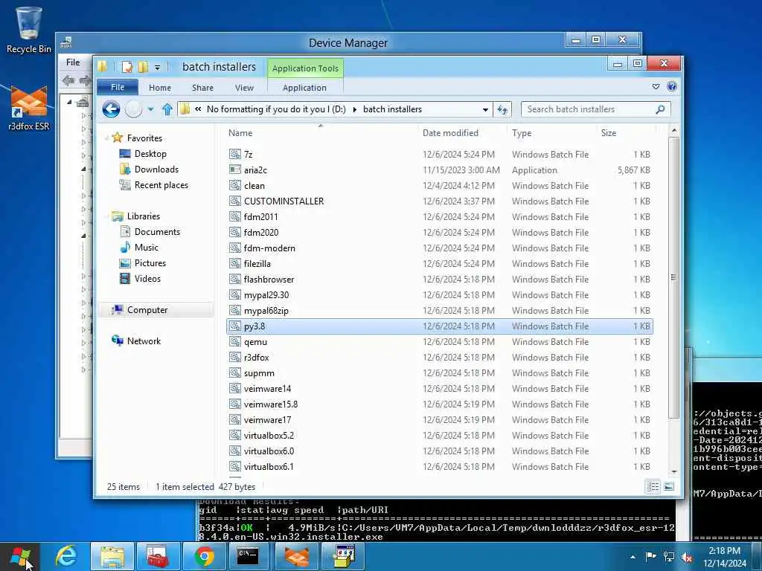
Task: Click Back arrow in Device Manager toolbar
Action: pos(68,80)
